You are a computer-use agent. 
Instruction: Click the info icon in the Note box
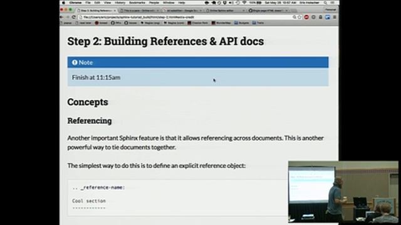[x=75, y=62]
